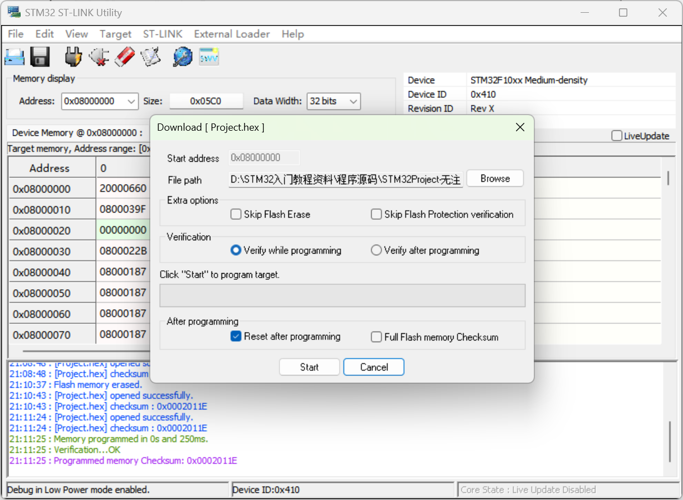Click the column header 0
This screenshot has width=683, height=500.
point(124,168)
